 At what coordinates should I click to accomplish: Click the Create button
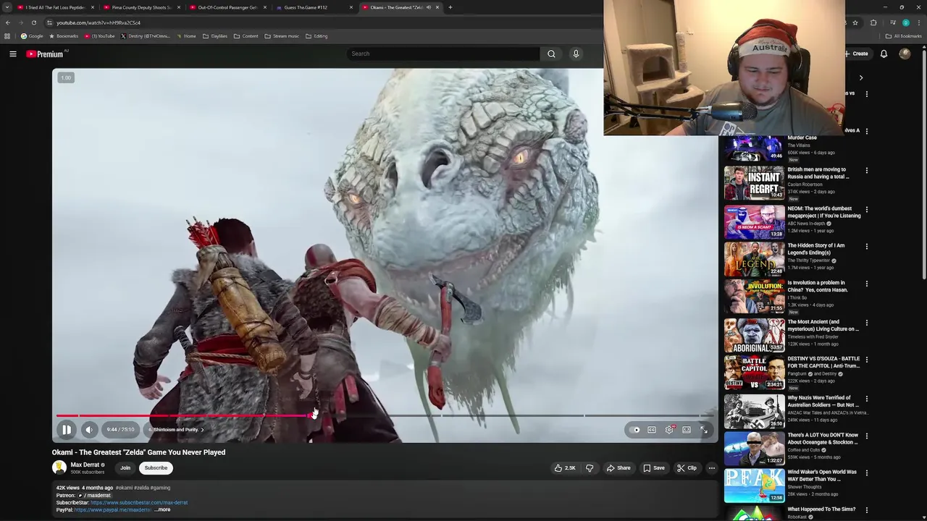click(857, 54)
